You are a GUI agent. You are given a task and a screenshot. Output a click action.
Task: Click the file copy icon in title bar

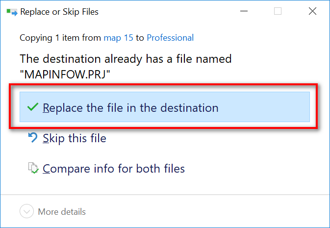point(12,12)
